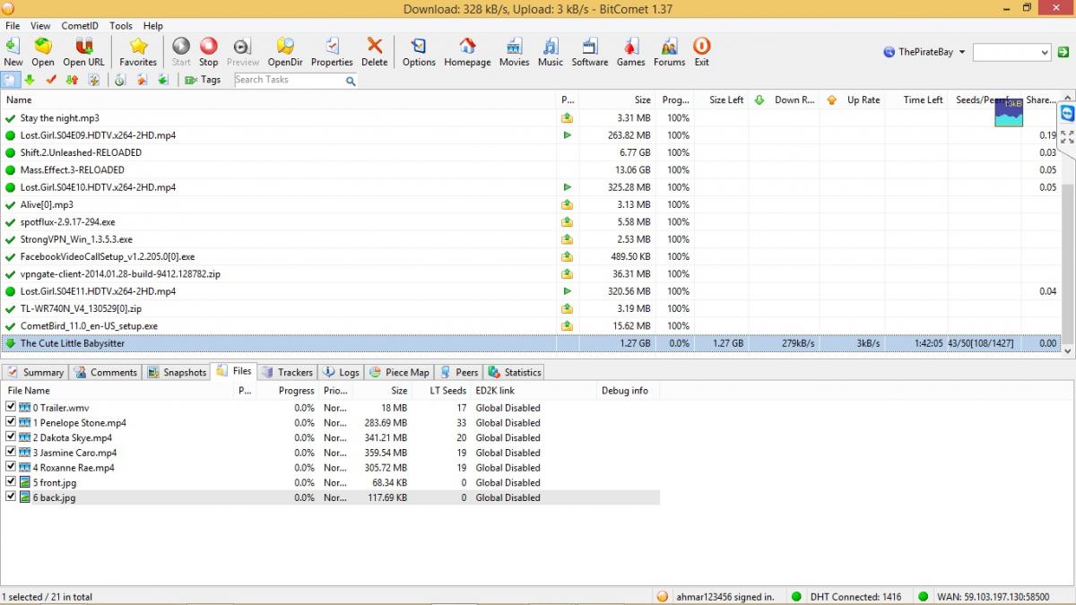Select the CometBird_11.0_en-US_setup.exe task

[531, 326]
